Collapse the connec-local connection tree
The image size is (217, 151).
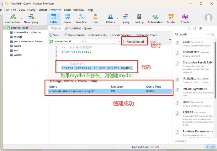coord(5,28)
